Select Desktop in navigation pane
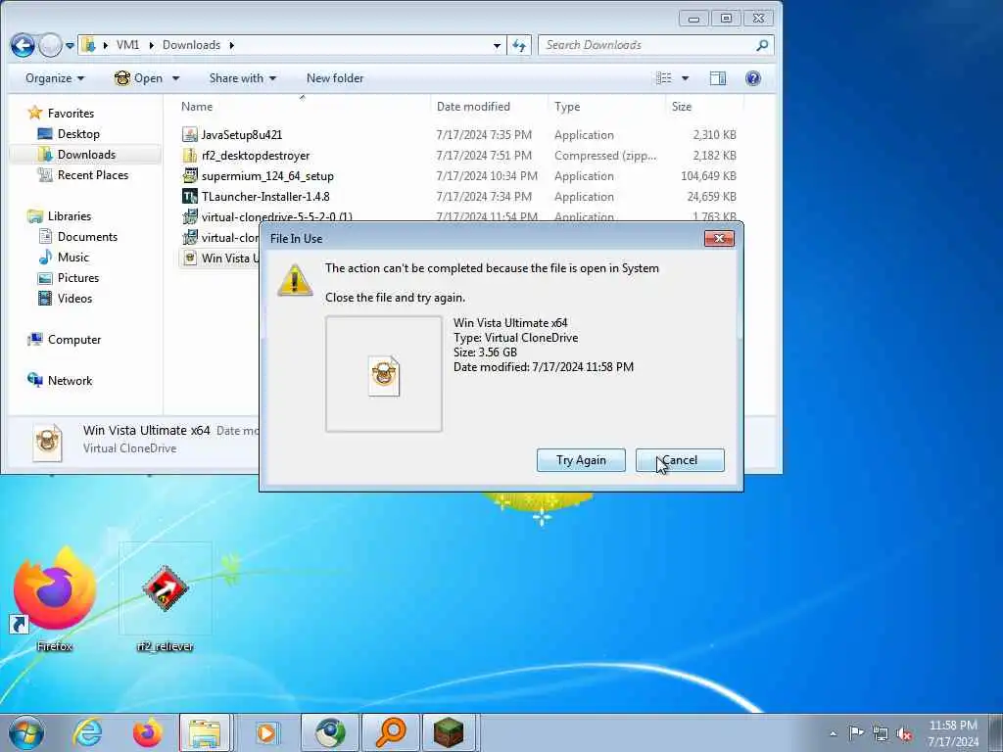The image size is (1003, 752). click(78, 133)
